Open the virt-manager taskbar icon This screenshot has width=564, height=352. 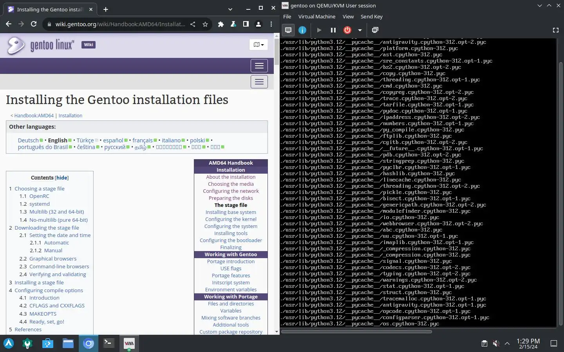point(129,343)
